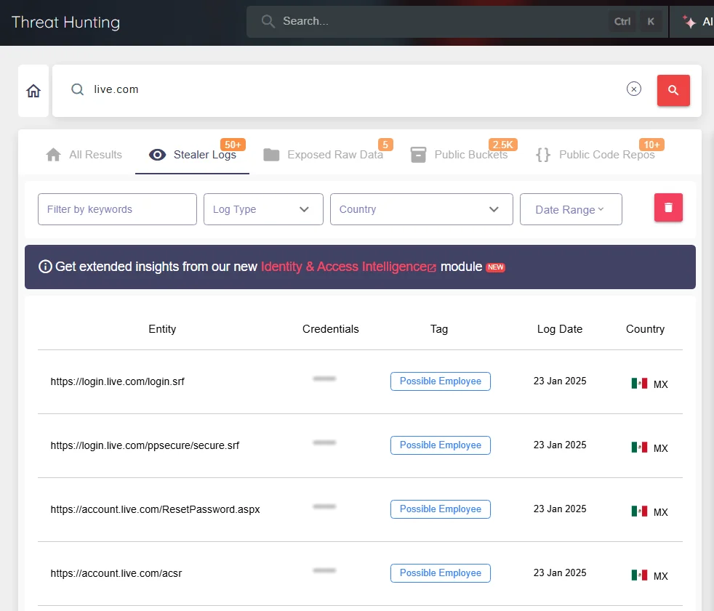Open the Log Type dropdown
The height and width of the screenshot is (611, 714).
263,209
